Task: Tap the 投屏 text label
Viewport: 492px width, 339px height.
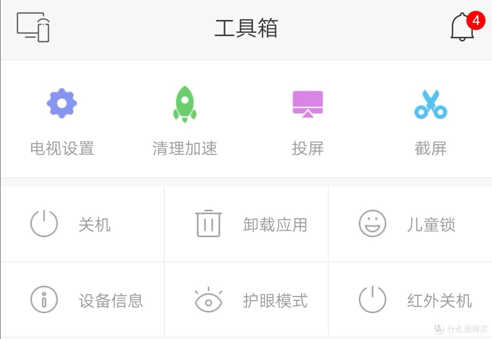Action: click(x=307, y=148)
